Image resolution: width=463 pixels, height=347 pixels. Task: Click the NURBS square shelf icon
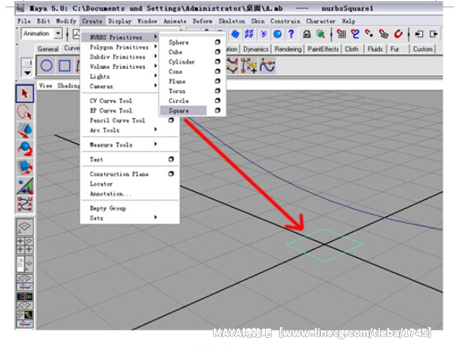point(64,66)
